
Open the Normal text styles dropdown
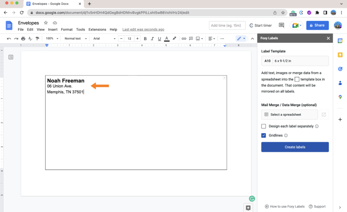(75, 38)
